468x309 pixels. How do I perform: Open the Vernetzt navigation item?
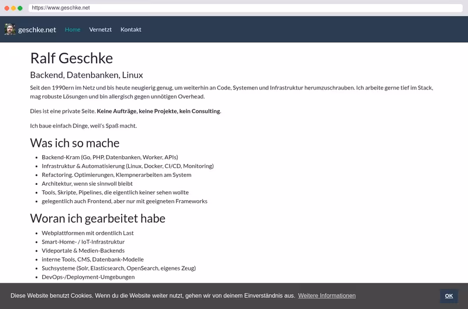tap(100, 30)
